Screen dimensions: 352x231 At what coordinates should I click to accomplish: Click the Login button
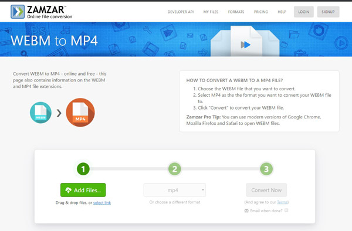tap(304, 12)
